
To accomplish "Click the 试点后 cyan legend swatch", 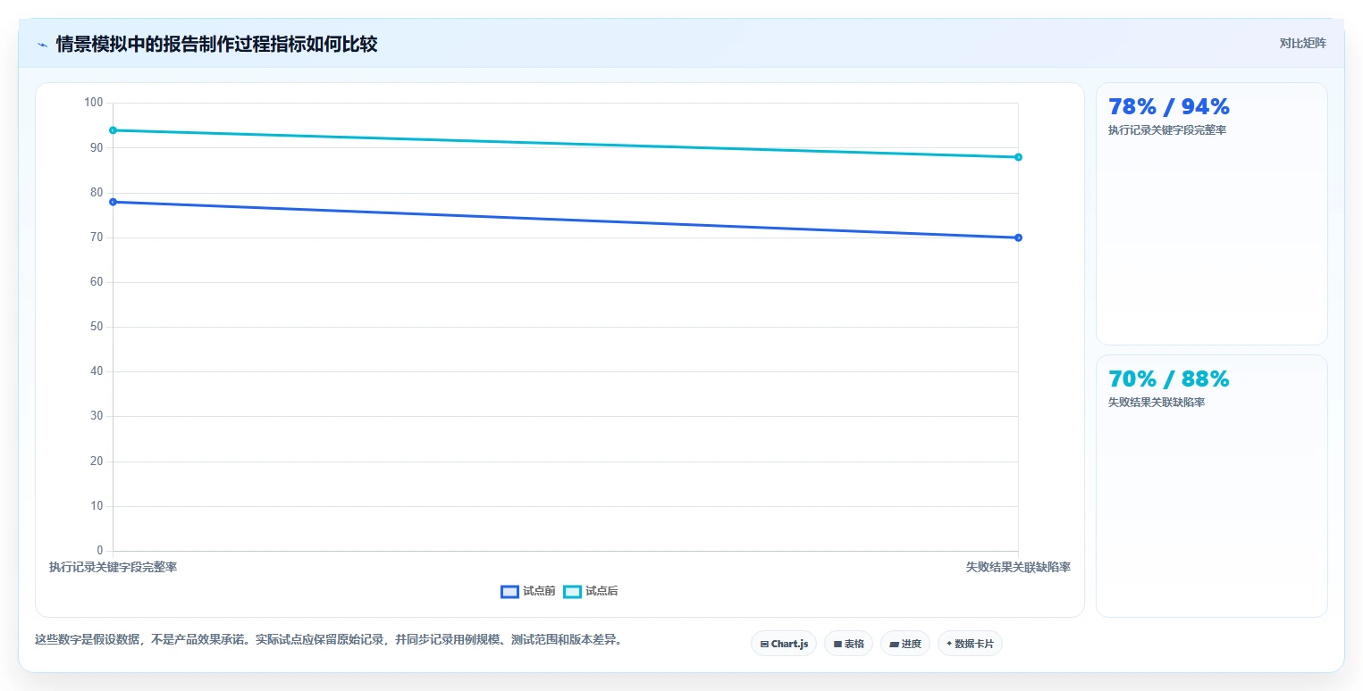I will (x=572, y=592).
